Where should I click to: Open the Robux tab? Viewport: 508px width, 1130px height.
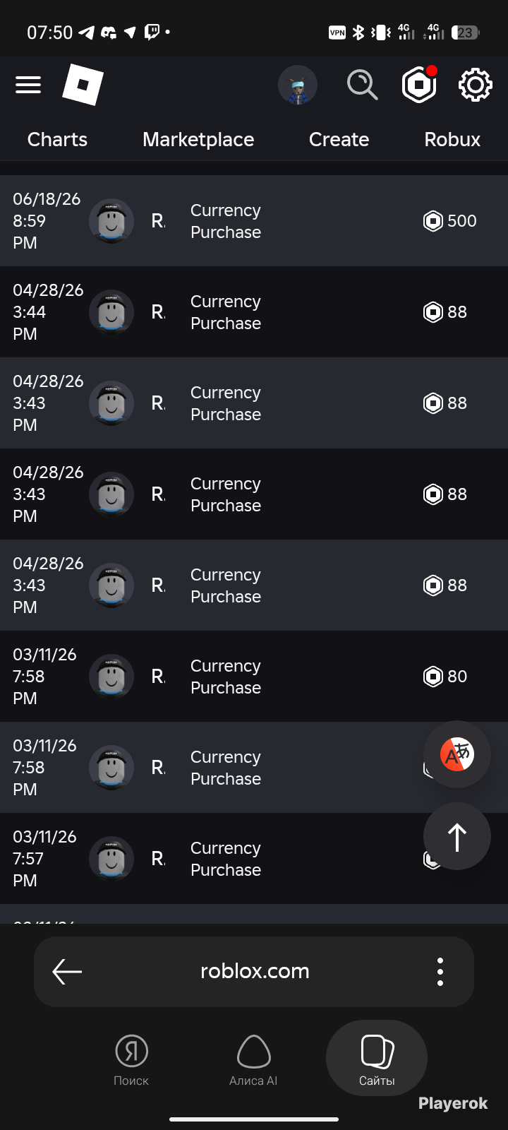[x=452, y=139]
